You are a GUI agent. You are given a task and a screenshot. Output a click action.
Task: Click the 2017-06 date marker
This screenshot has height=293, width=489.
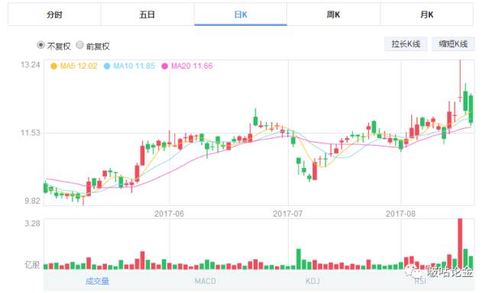point(169,214)
